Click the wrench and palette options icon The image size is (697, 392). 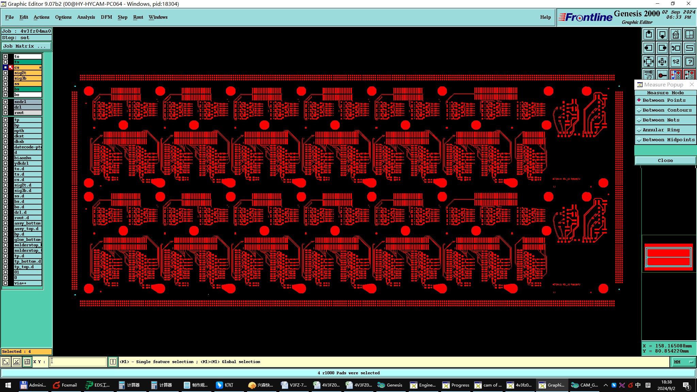click(649, 75)
